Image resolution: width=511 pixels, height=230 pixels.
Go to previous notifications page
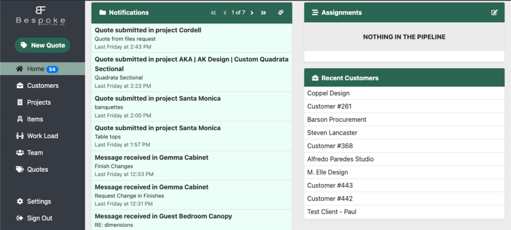click(225, 12)
